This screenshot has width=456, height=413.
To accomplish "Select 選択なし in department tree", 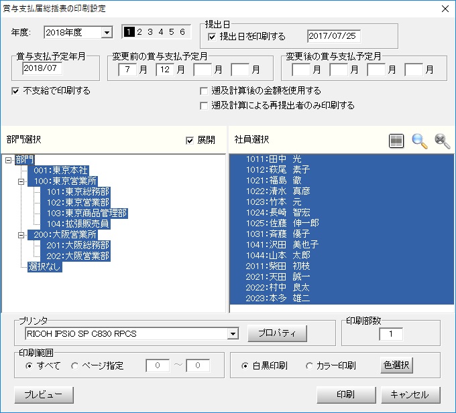I will click(45, 266).
